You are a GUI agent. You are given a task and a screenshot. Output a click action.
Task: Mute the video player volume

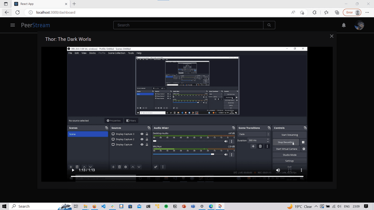click(x=278, y=170)
